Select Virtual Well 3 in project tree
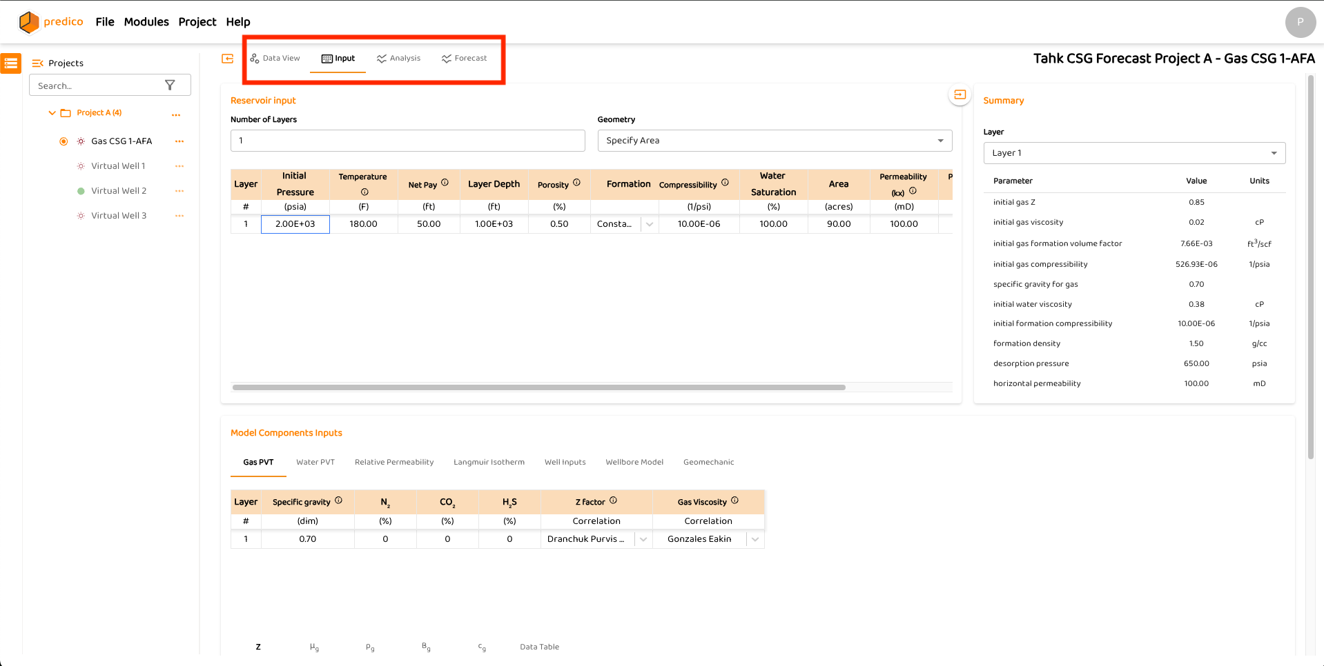Screen dimensions: 1324x666 coord(118,216)
